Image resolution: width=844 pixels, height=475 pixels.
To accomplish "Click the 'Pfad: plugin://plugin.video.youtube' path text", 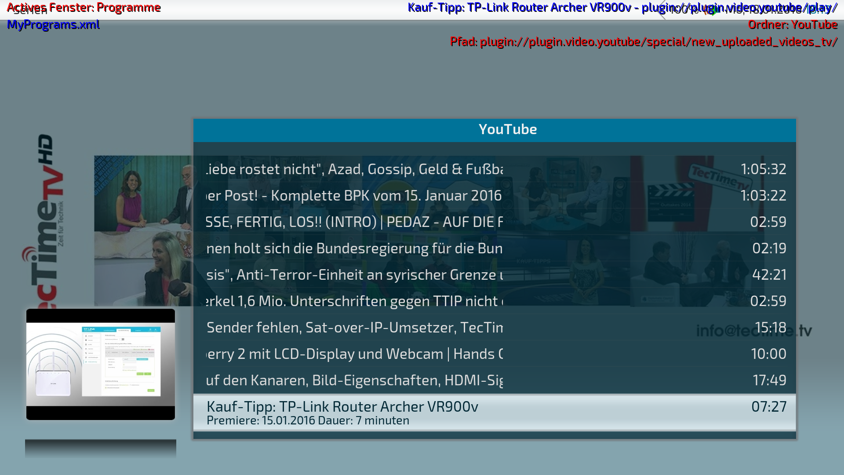I will coord(644,42).
